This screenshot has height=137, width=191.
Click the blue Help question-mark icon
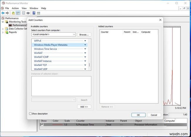(34, 13)
